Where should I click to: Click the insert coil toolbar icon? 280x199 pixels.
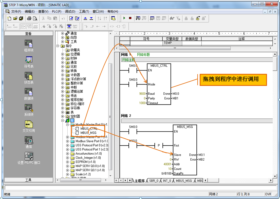118,26
